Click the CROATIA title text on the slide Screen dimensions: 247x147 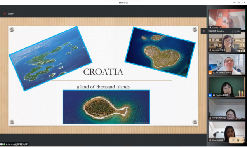coord(103,72)
